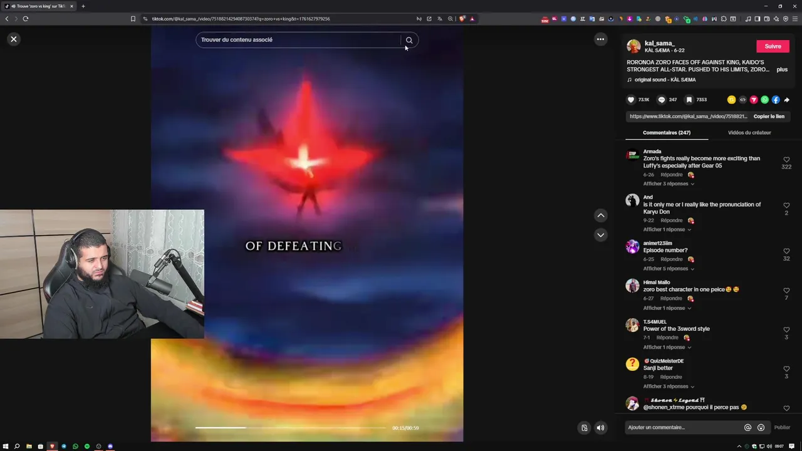Click the auto-scroll icon beside the volume button
Viewport: 802px width, 451px height.
584,428
